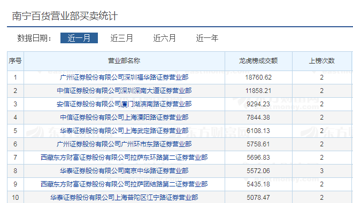Open 华泰证券上海普陀区江宁路证券营业部 link
The width and height of the screenshot is (353, 203).
point(124,197)
